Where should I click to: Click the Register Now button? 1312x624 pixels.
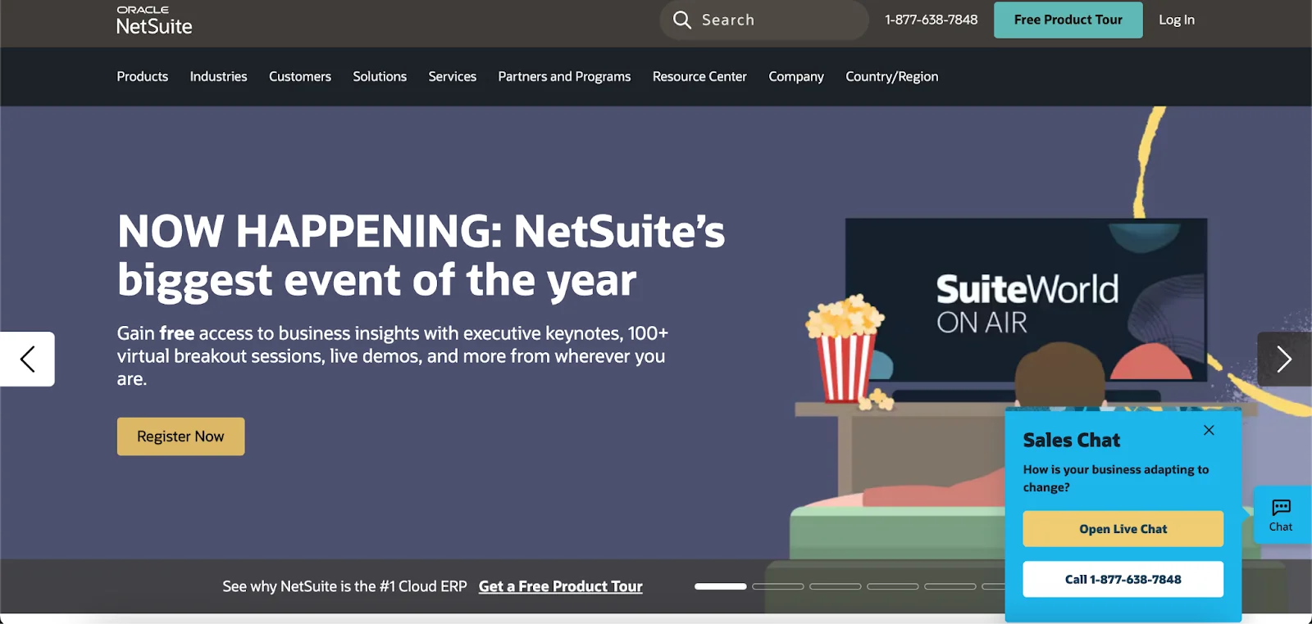tap(180, 436)
